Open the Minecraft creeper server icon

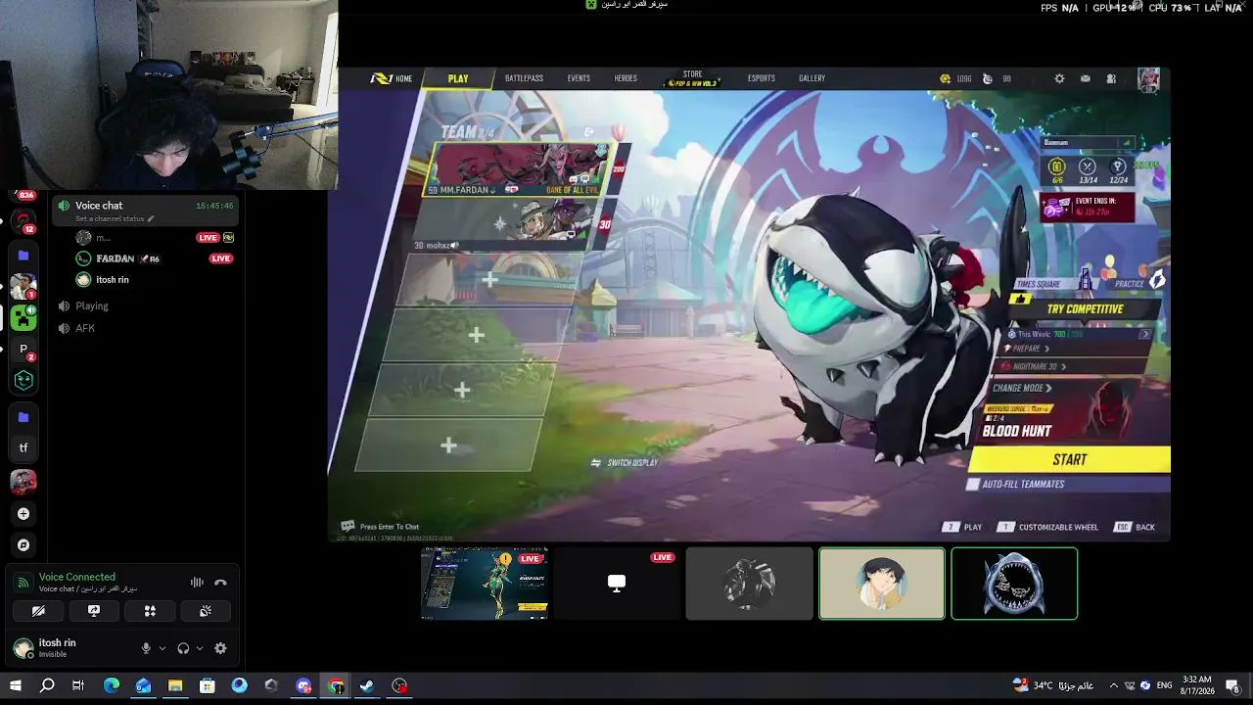coord(23,317)
